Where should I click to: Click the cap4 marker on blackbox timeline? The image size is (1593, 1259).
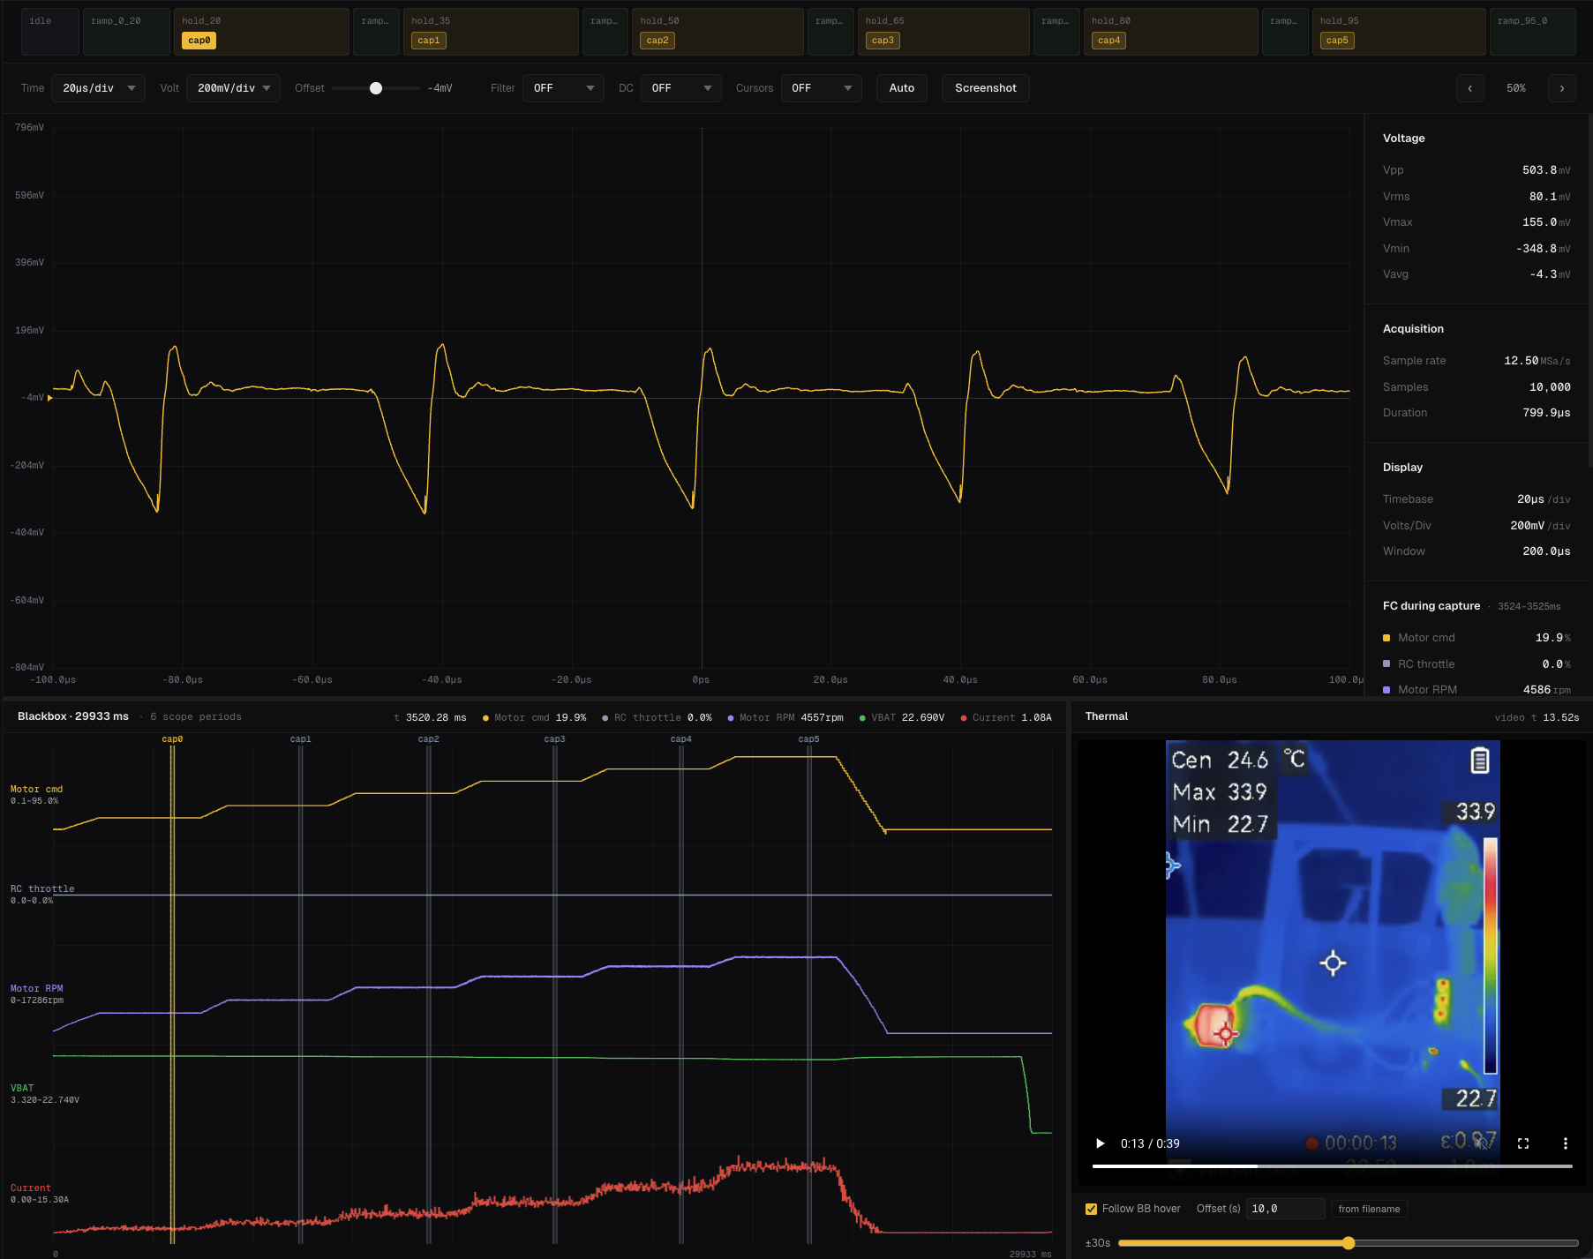(680, 739)
